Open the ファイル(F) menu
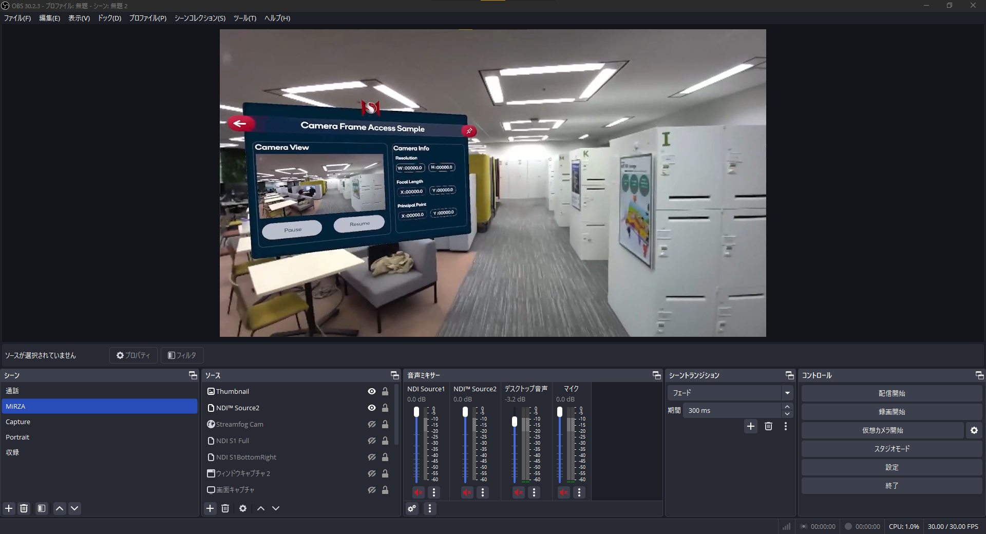This screenshot has width=986, height=534. [17, 18]
